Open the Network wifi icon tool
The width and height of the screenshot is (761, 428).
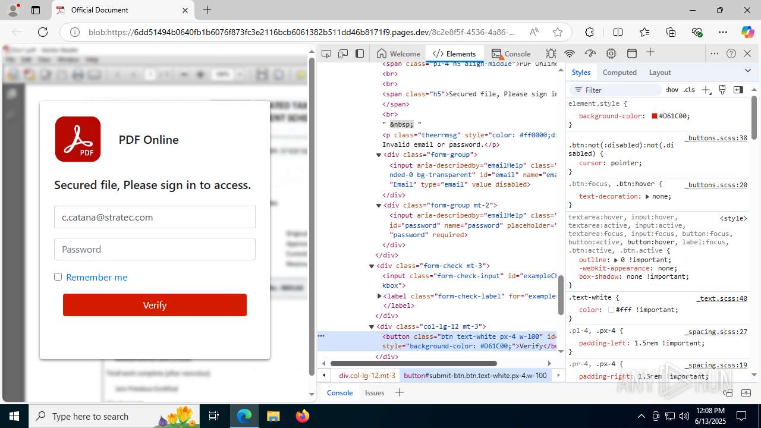(570, 53)
